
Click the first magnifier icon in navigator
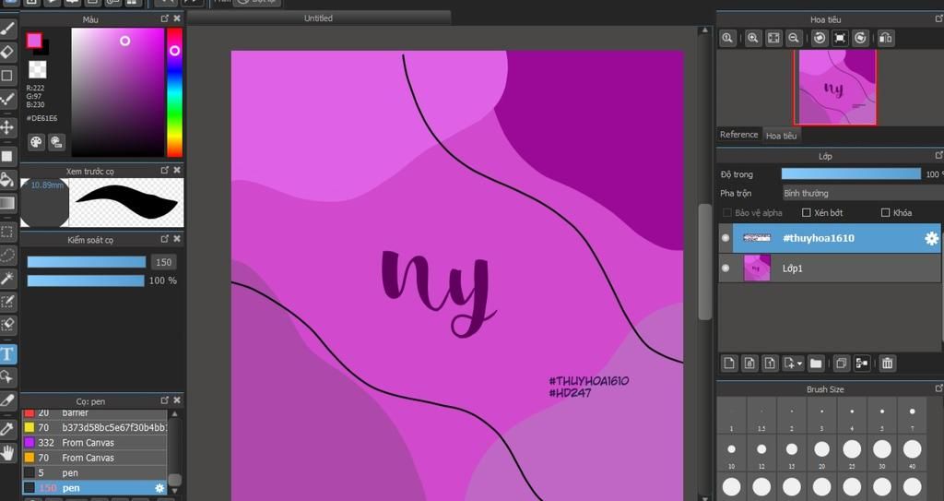tap(727, 38)
